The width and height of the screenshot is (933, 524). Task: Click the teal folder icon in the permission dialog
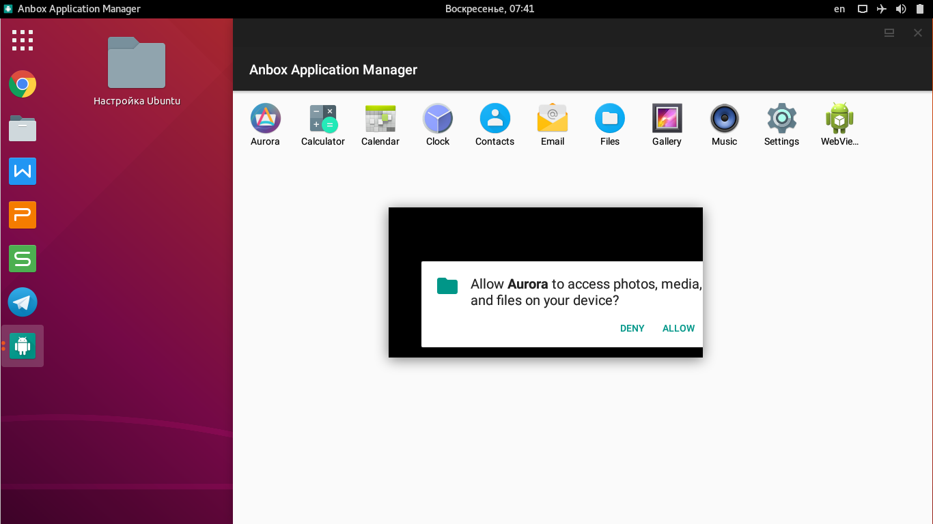pyautogui.click(x=447, y=286)
